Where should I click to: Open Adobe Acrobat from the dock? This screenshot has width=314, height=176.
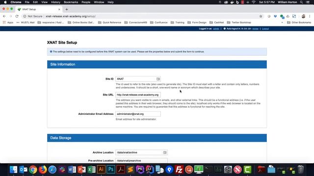121,170
